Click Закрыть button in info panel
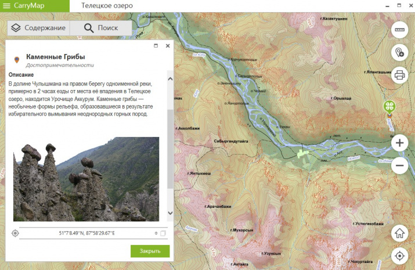 pos(150,251)
